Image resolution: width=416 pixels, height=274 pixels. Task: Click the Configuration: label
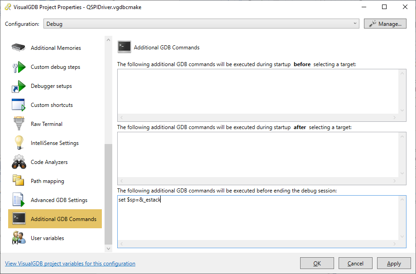coord(22,24)
